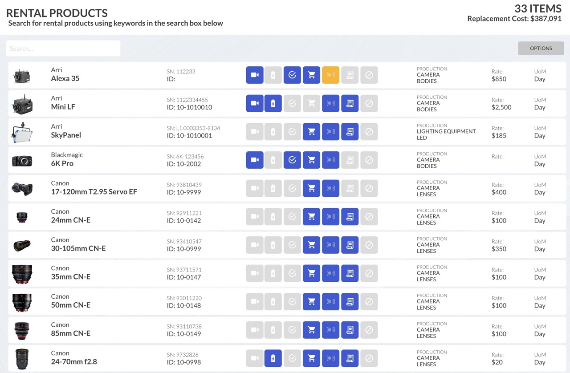The height and width of the screenshot is (373, 570).
Task: Open the OPTIONS button
Action: (541, 49)
